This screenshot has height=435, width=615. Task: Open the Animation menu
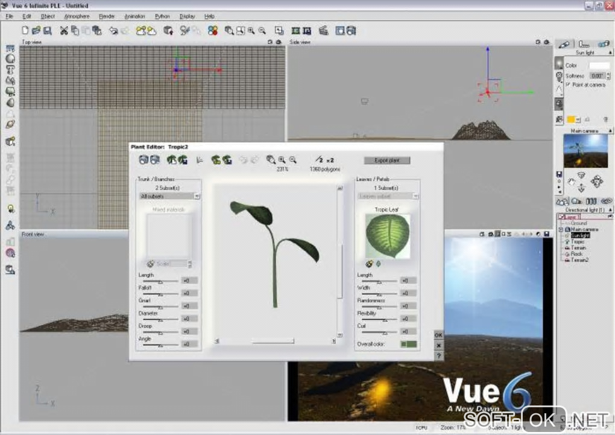(134, 16)
